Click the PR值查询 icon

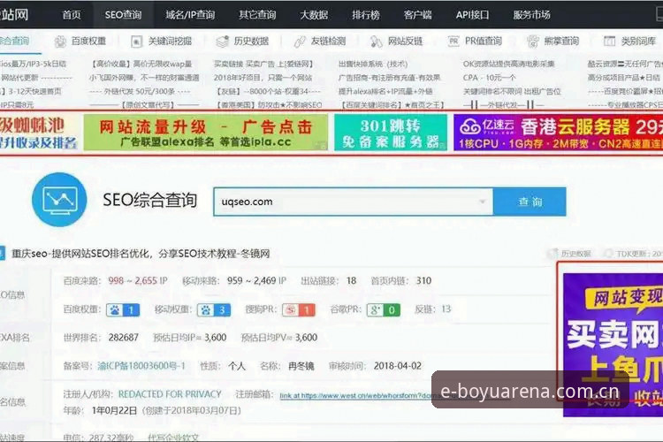[453, 42]
